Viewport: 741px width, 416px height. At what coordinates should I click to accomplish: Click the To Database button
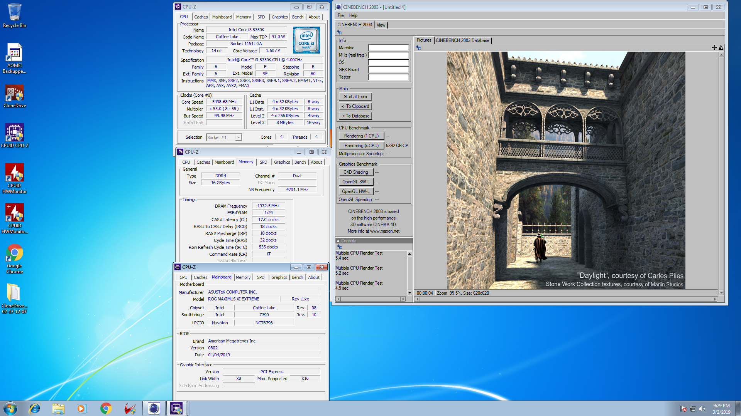pyautogui.click(x=355, y=116)
